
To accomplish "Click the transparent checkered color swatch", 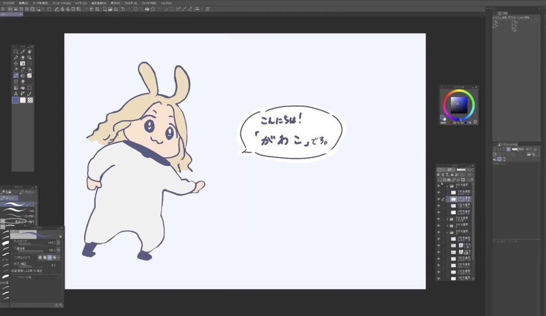I will click(30, 100).
